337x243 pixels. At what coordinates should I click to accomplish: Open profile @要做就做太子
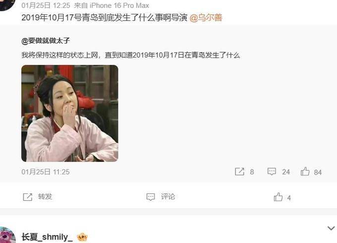tap(46, 41)
